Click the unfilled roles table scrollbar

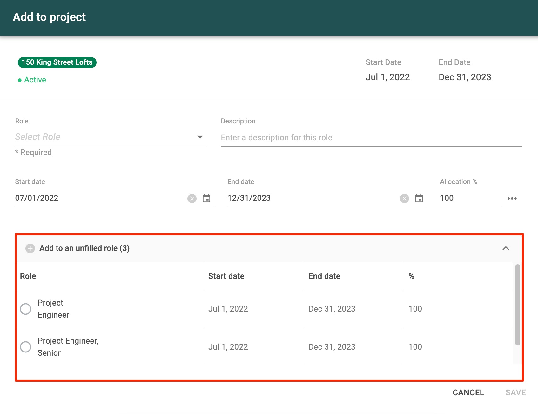[x=517, y=305]
